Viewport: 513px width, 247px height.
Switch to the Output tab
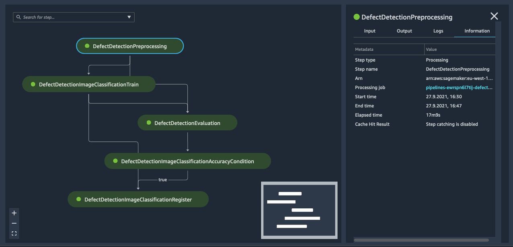(x=404, y=31)
